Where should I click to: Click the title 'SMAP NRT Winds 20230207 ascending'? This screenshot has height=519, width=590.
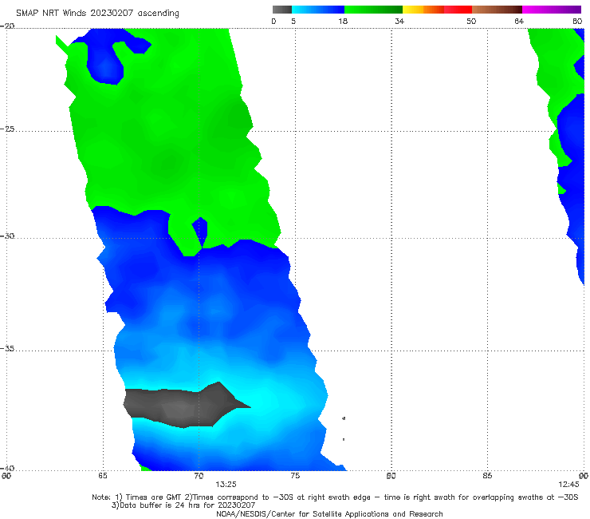coord(97,14)
